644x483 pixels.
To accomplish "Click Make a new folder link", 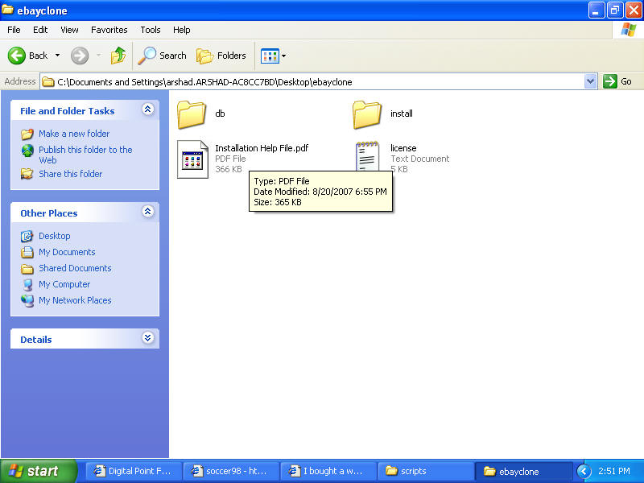I will (74, 134).
